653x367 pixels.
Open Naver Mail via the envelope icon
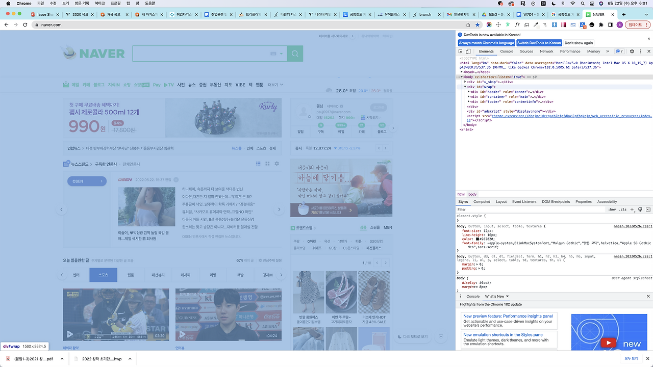click(67, 85)
